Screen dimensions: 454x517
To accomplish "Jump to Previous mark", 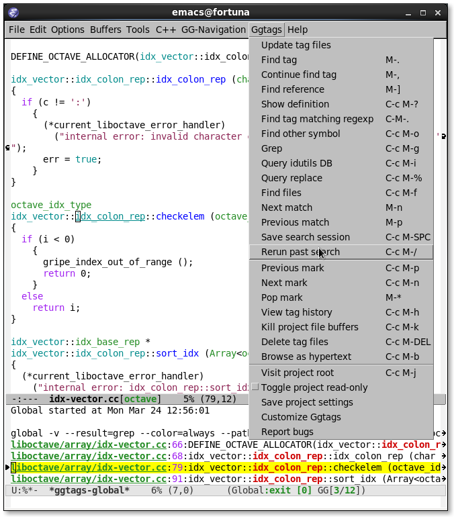I will [x=341, y=268].
